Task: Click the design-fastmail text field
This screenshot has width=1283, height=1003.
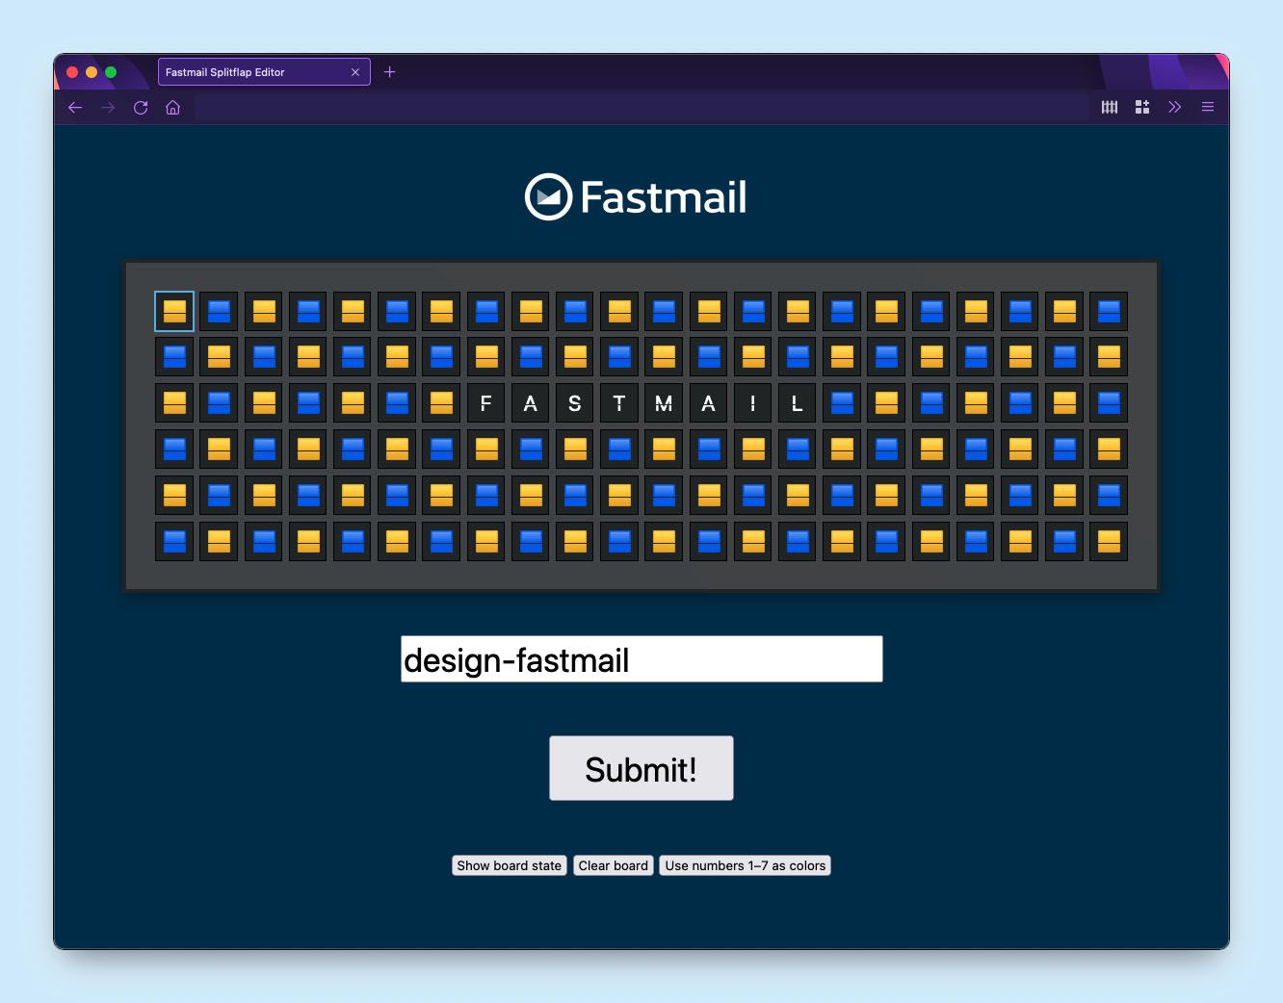Action: coord(641,659)
